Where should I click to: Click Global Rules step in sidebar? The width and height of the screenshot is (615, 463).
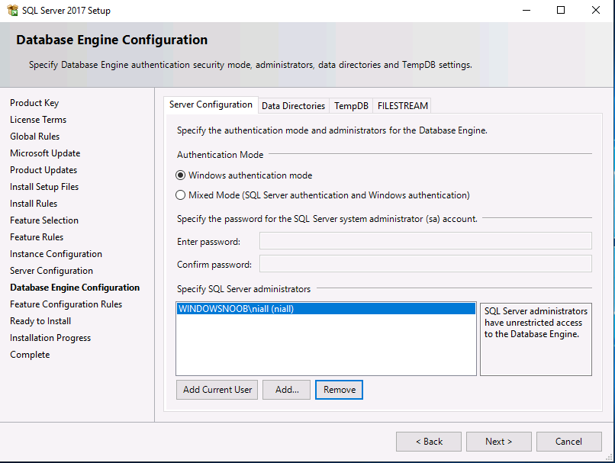pyautogui.click(x=35, y=137)
